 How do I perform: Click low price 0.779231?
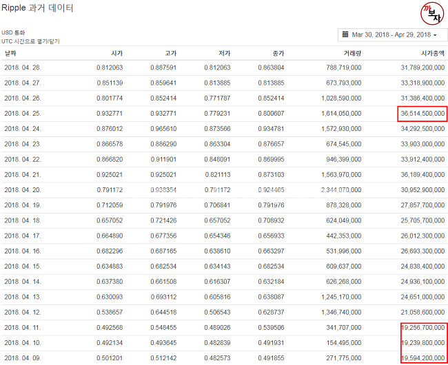click(217, 114)
